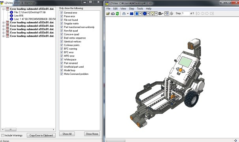Click the error tree horizontal scrollbar thumb
Screen dimensions: 239x142
click(x=11, y=129)
